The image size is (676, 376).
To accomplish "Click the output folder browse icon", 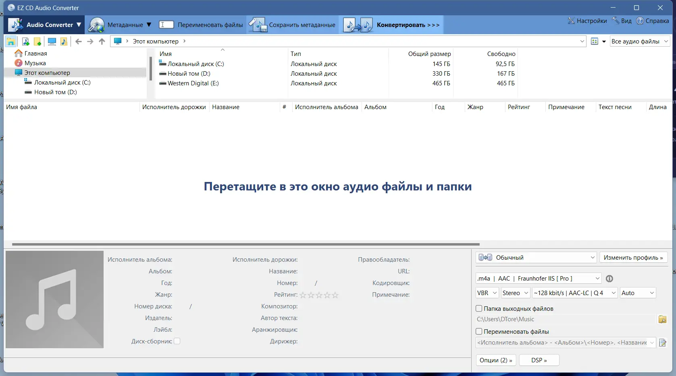I will pos(663,319).
